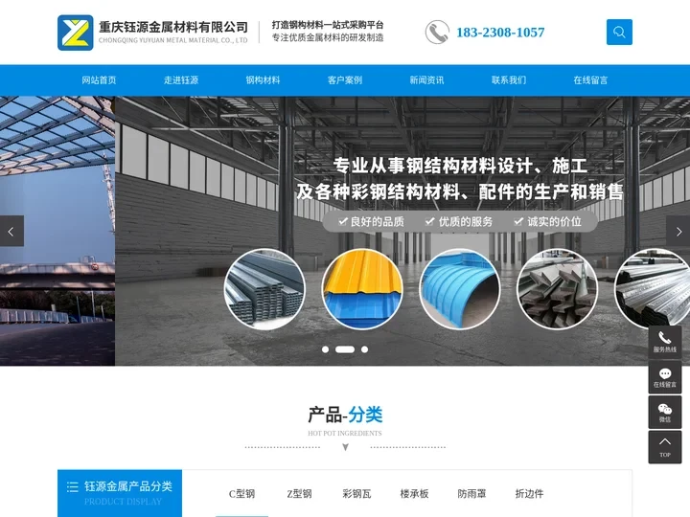690x517 pixels.
Task: Go back to TOP arrow button
Action: click(665, 447)
